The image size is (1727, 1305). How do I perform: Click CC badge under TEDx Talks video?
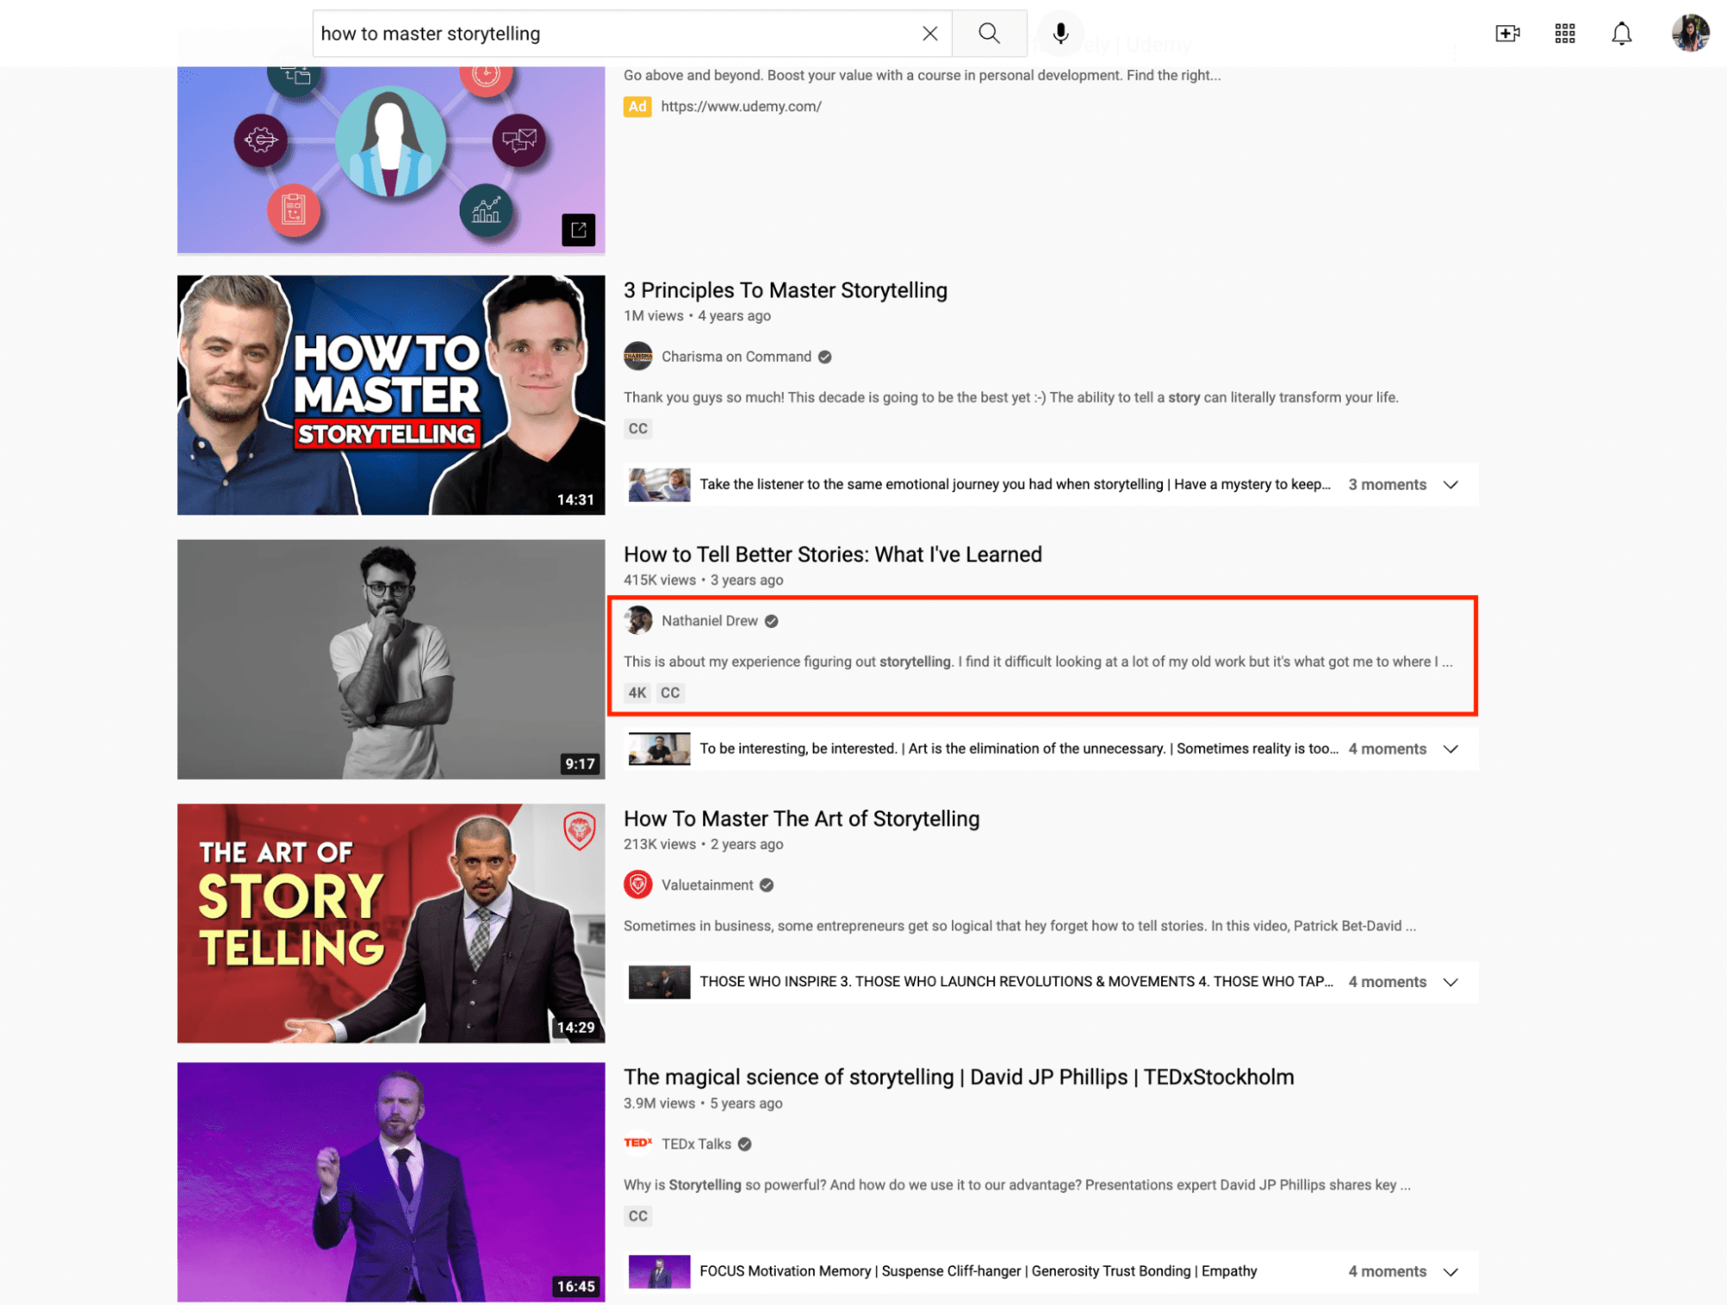[x=638, y=1216]
